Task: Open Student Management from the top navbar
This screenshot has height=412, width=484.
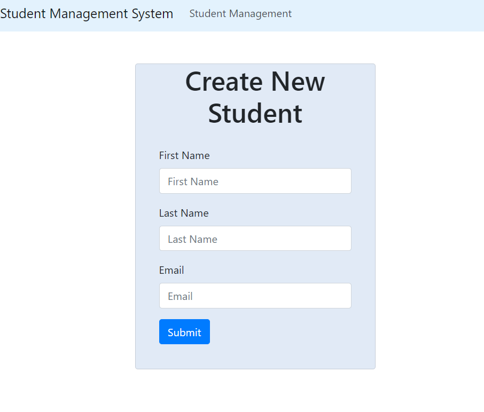Action: pos(240,13)
